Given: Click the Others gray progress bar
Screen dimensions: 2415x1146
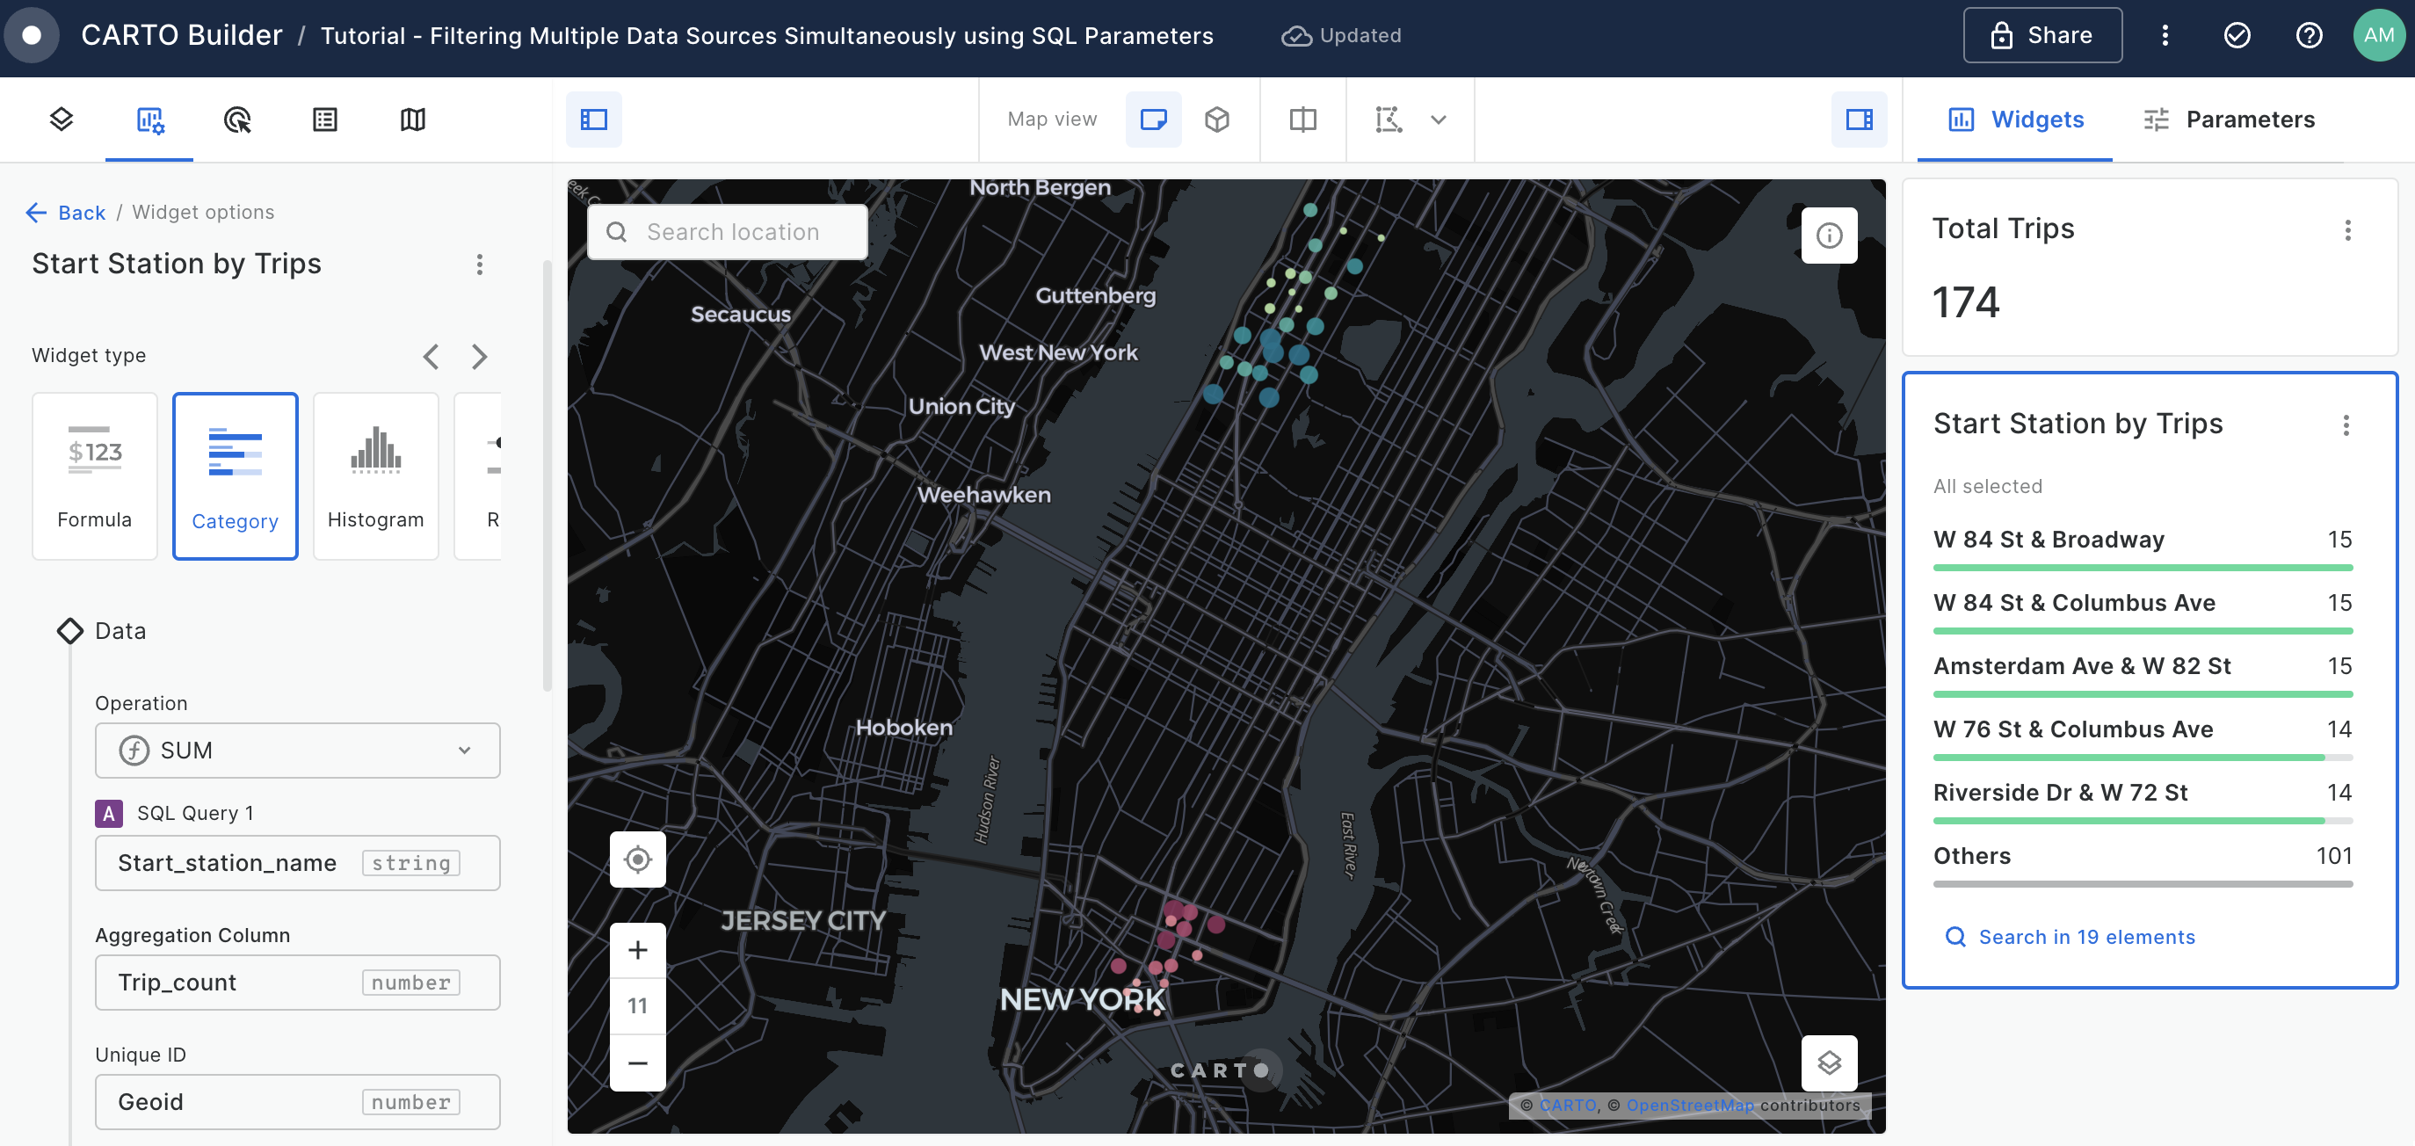Looking at the screenshot, I should [2143, 883].
